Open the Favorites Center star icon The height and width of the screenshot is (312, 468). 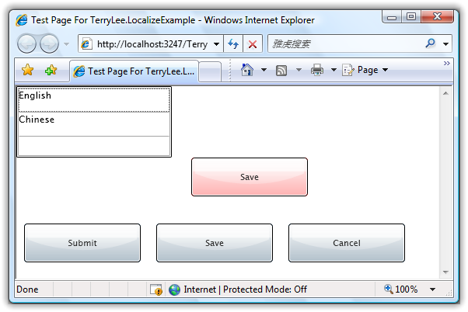[x=28, y=71]
